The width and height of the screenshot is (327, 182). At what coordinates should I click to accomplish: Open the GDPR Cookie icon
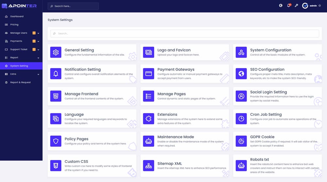(241, 141)
